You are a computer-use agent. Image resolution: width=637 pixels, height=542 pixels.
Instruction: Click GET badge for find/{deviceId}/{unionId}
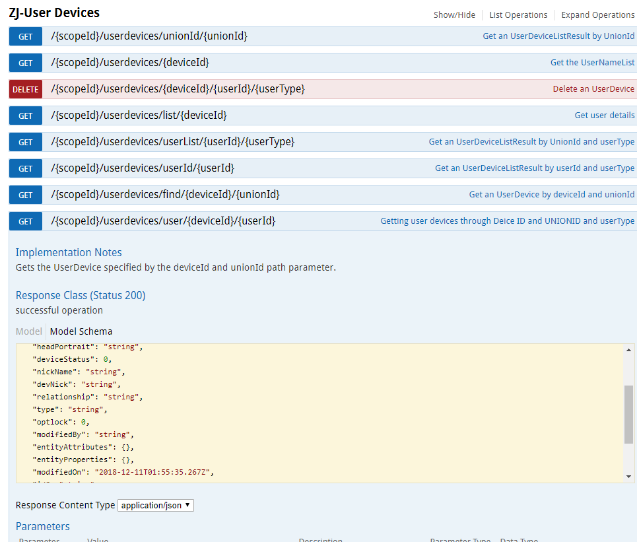click(26, 195)
